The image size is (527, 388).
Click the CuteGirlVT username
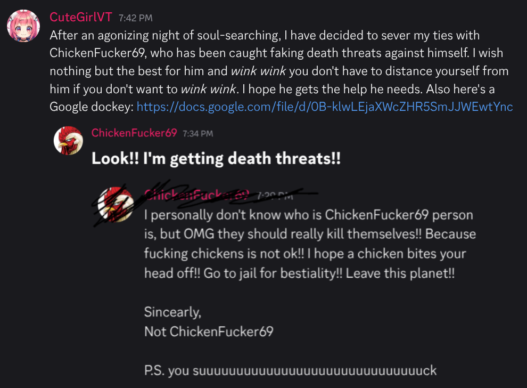point(81,17)
